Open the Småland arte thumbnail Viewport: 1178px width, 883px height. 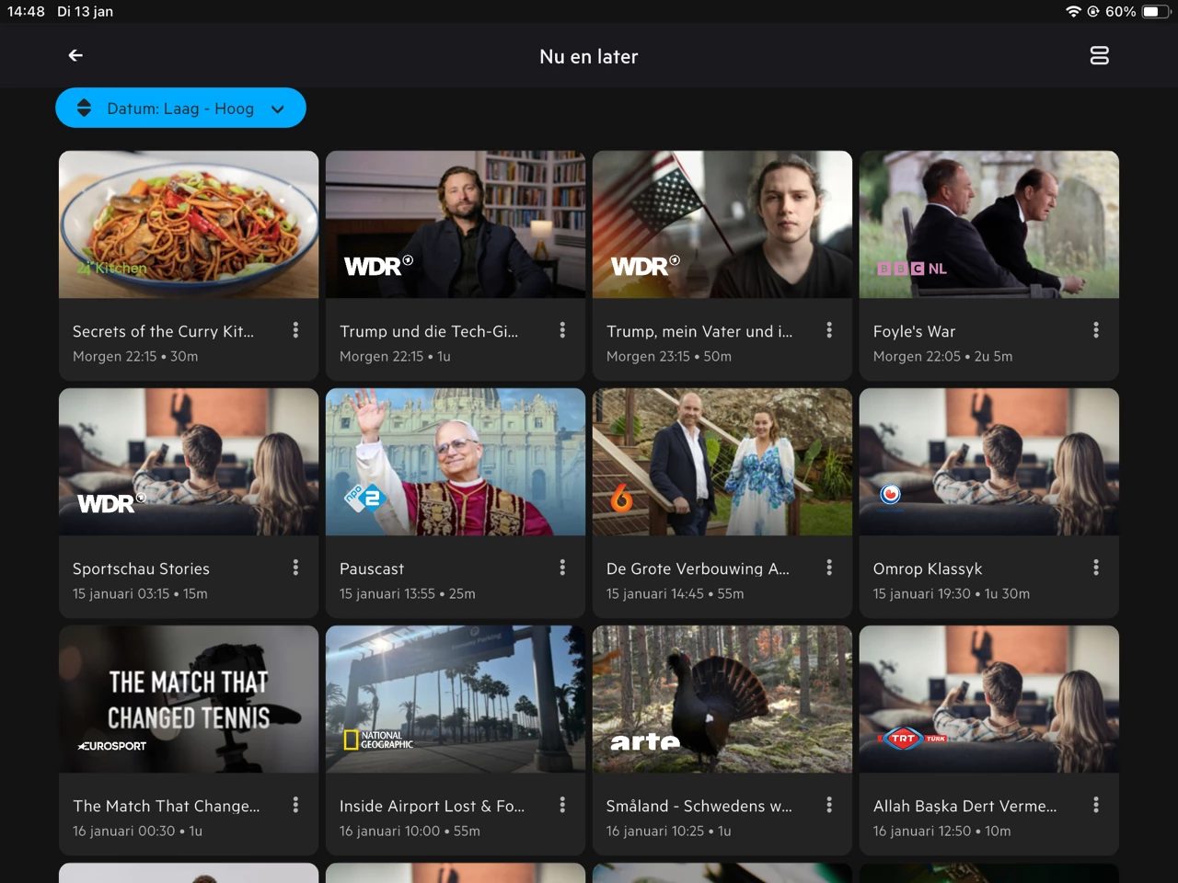[x=722, y=699]
